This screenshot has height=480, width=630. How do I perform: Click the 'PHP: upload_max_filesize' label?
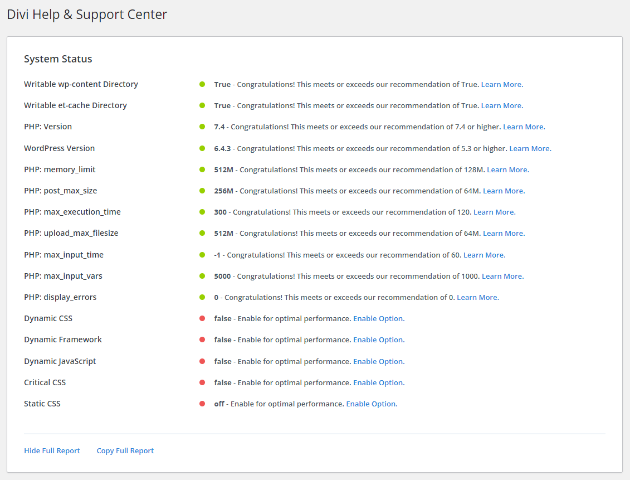click(x=71, y=233)
